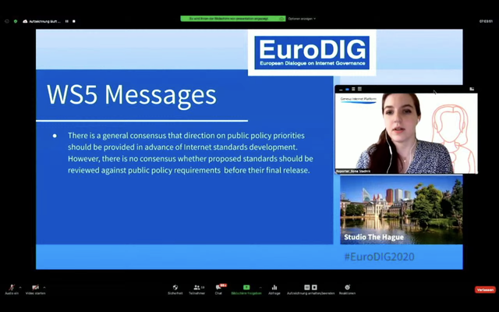The height and width of the screenshot is (312, 499).
Task: Click the #EuroDIG2020 hashtag text
Action: [x=380, y=257]
